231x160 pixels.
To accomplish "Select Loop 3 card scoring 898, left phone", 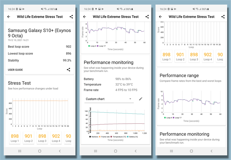I will (x=42, y=138).
